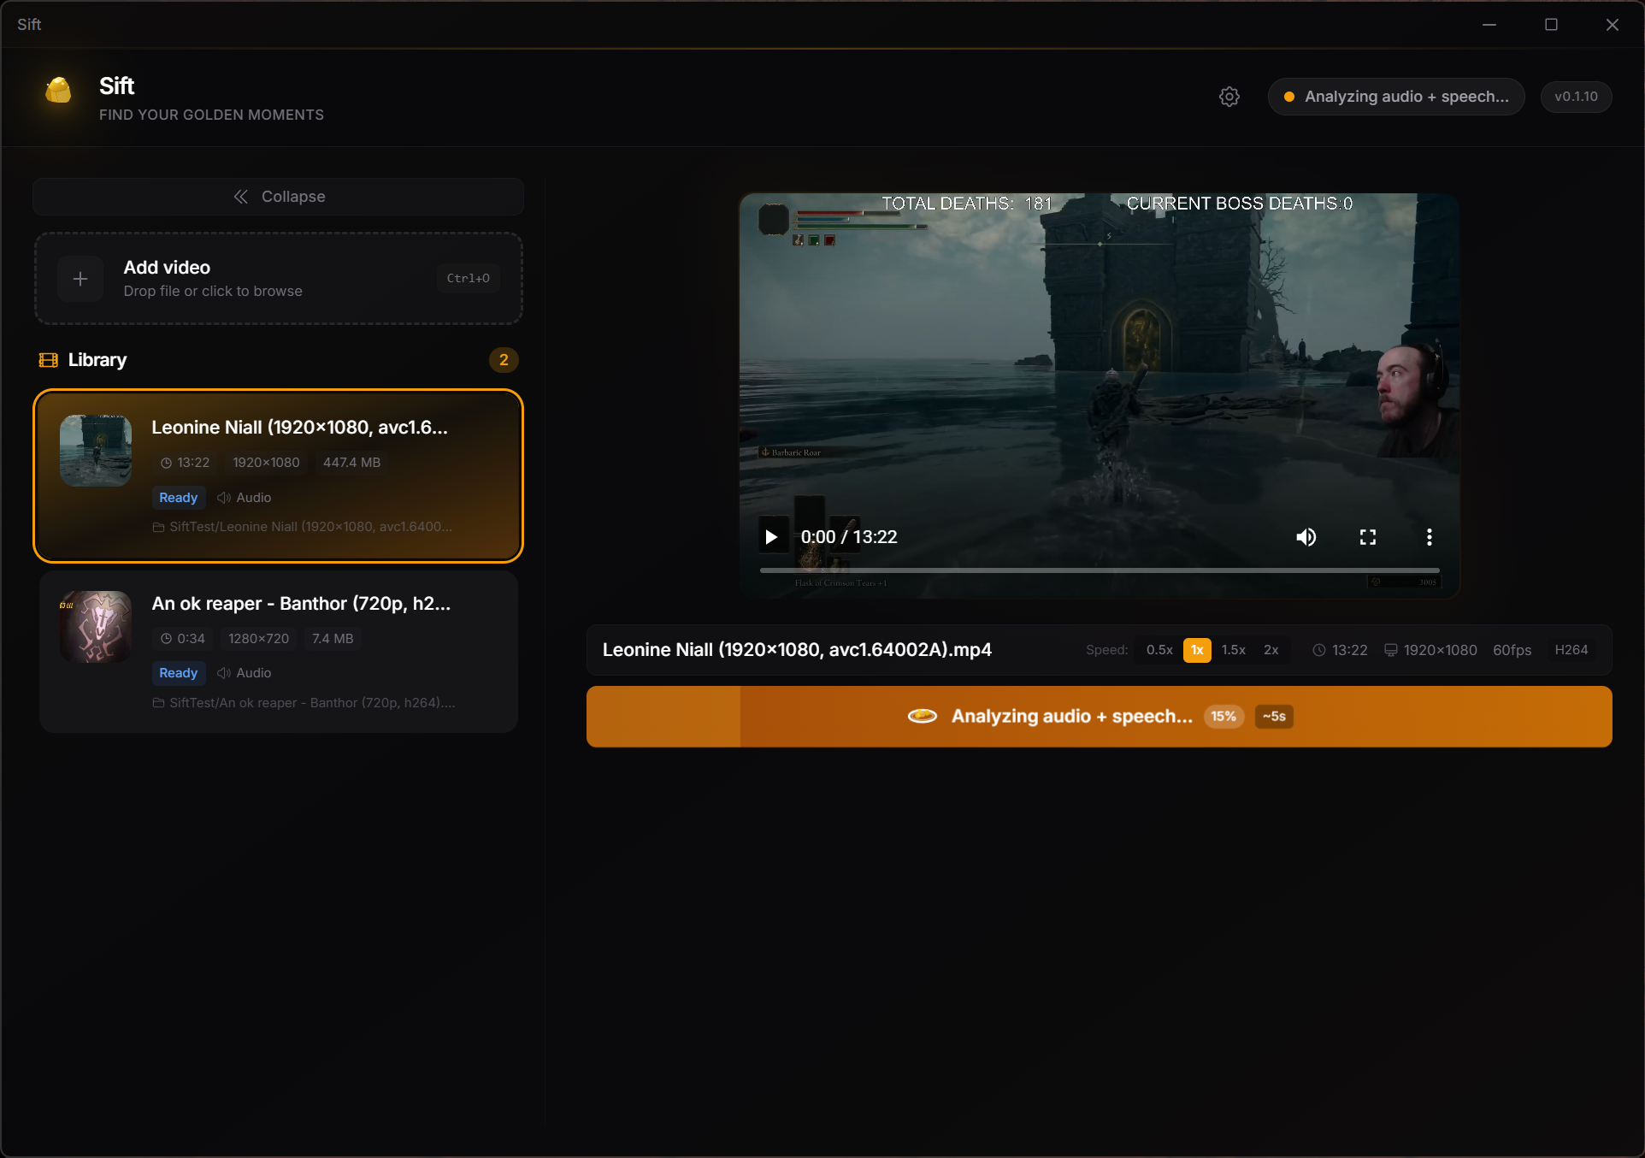The width and height of the screenshot is (1645, 1158).
Task: Open the three-dot menu in the video player
Action: [1429, 536]
